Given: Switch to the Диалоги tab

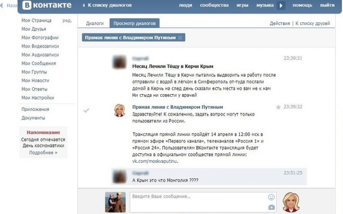Looking at the screenshot, I should pos(95,23).
